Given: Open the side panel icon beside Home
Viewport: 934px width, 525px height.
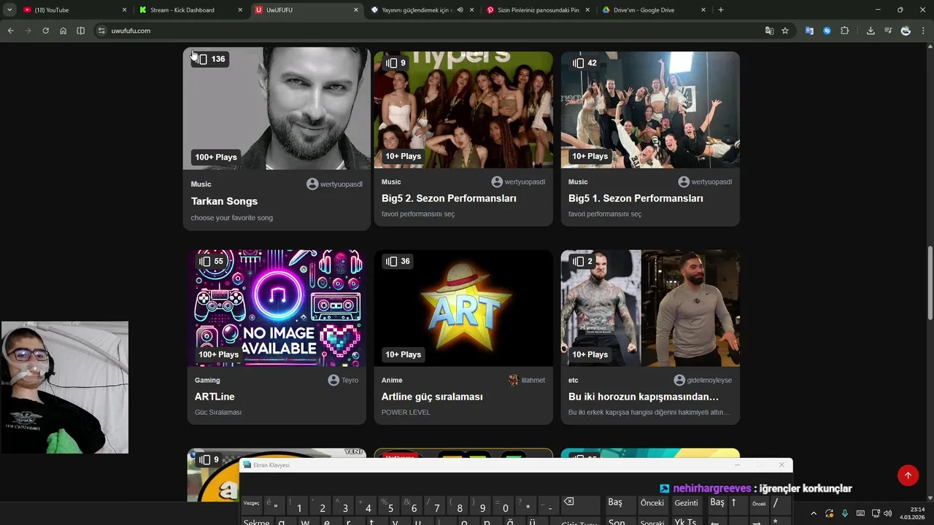Looking at the screenshot, I should coord(80,31).
